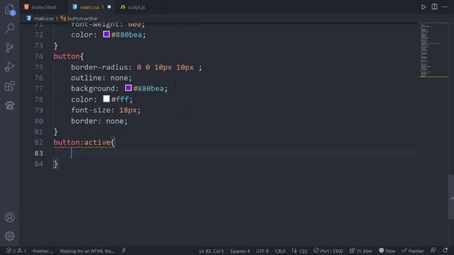
Task: Click the Run play button in editor toolbar
Action: point(423,7)
